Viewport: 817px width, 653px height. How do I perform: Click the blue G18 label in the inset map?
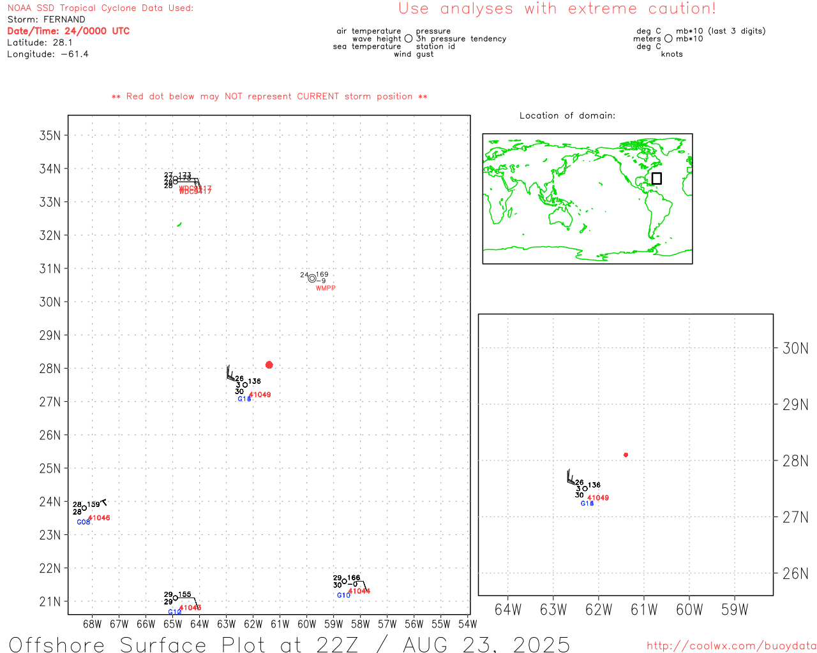587,504
